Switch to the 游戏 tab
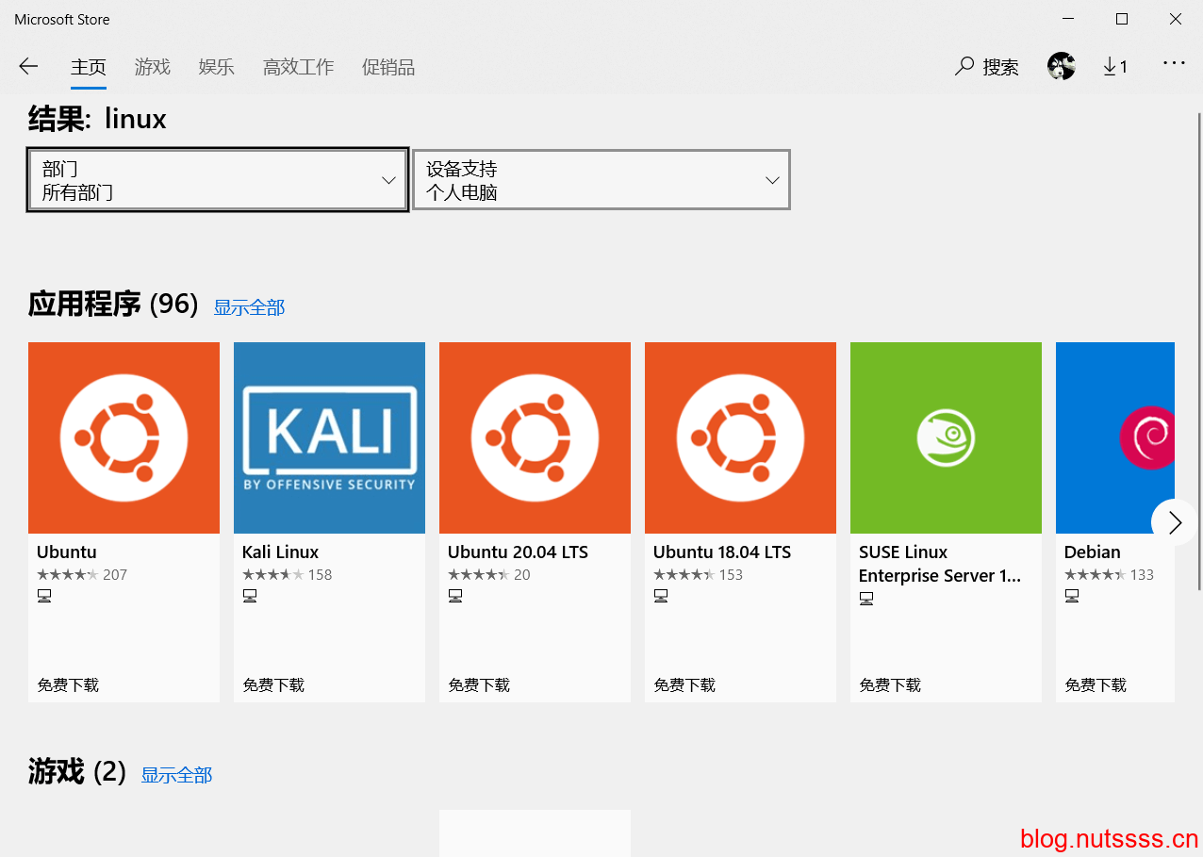 153,67
